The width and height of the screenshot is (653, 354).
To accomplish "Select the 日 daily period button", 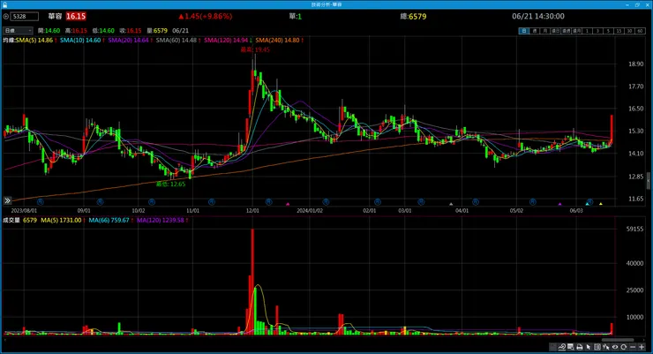I will [524, 31].
